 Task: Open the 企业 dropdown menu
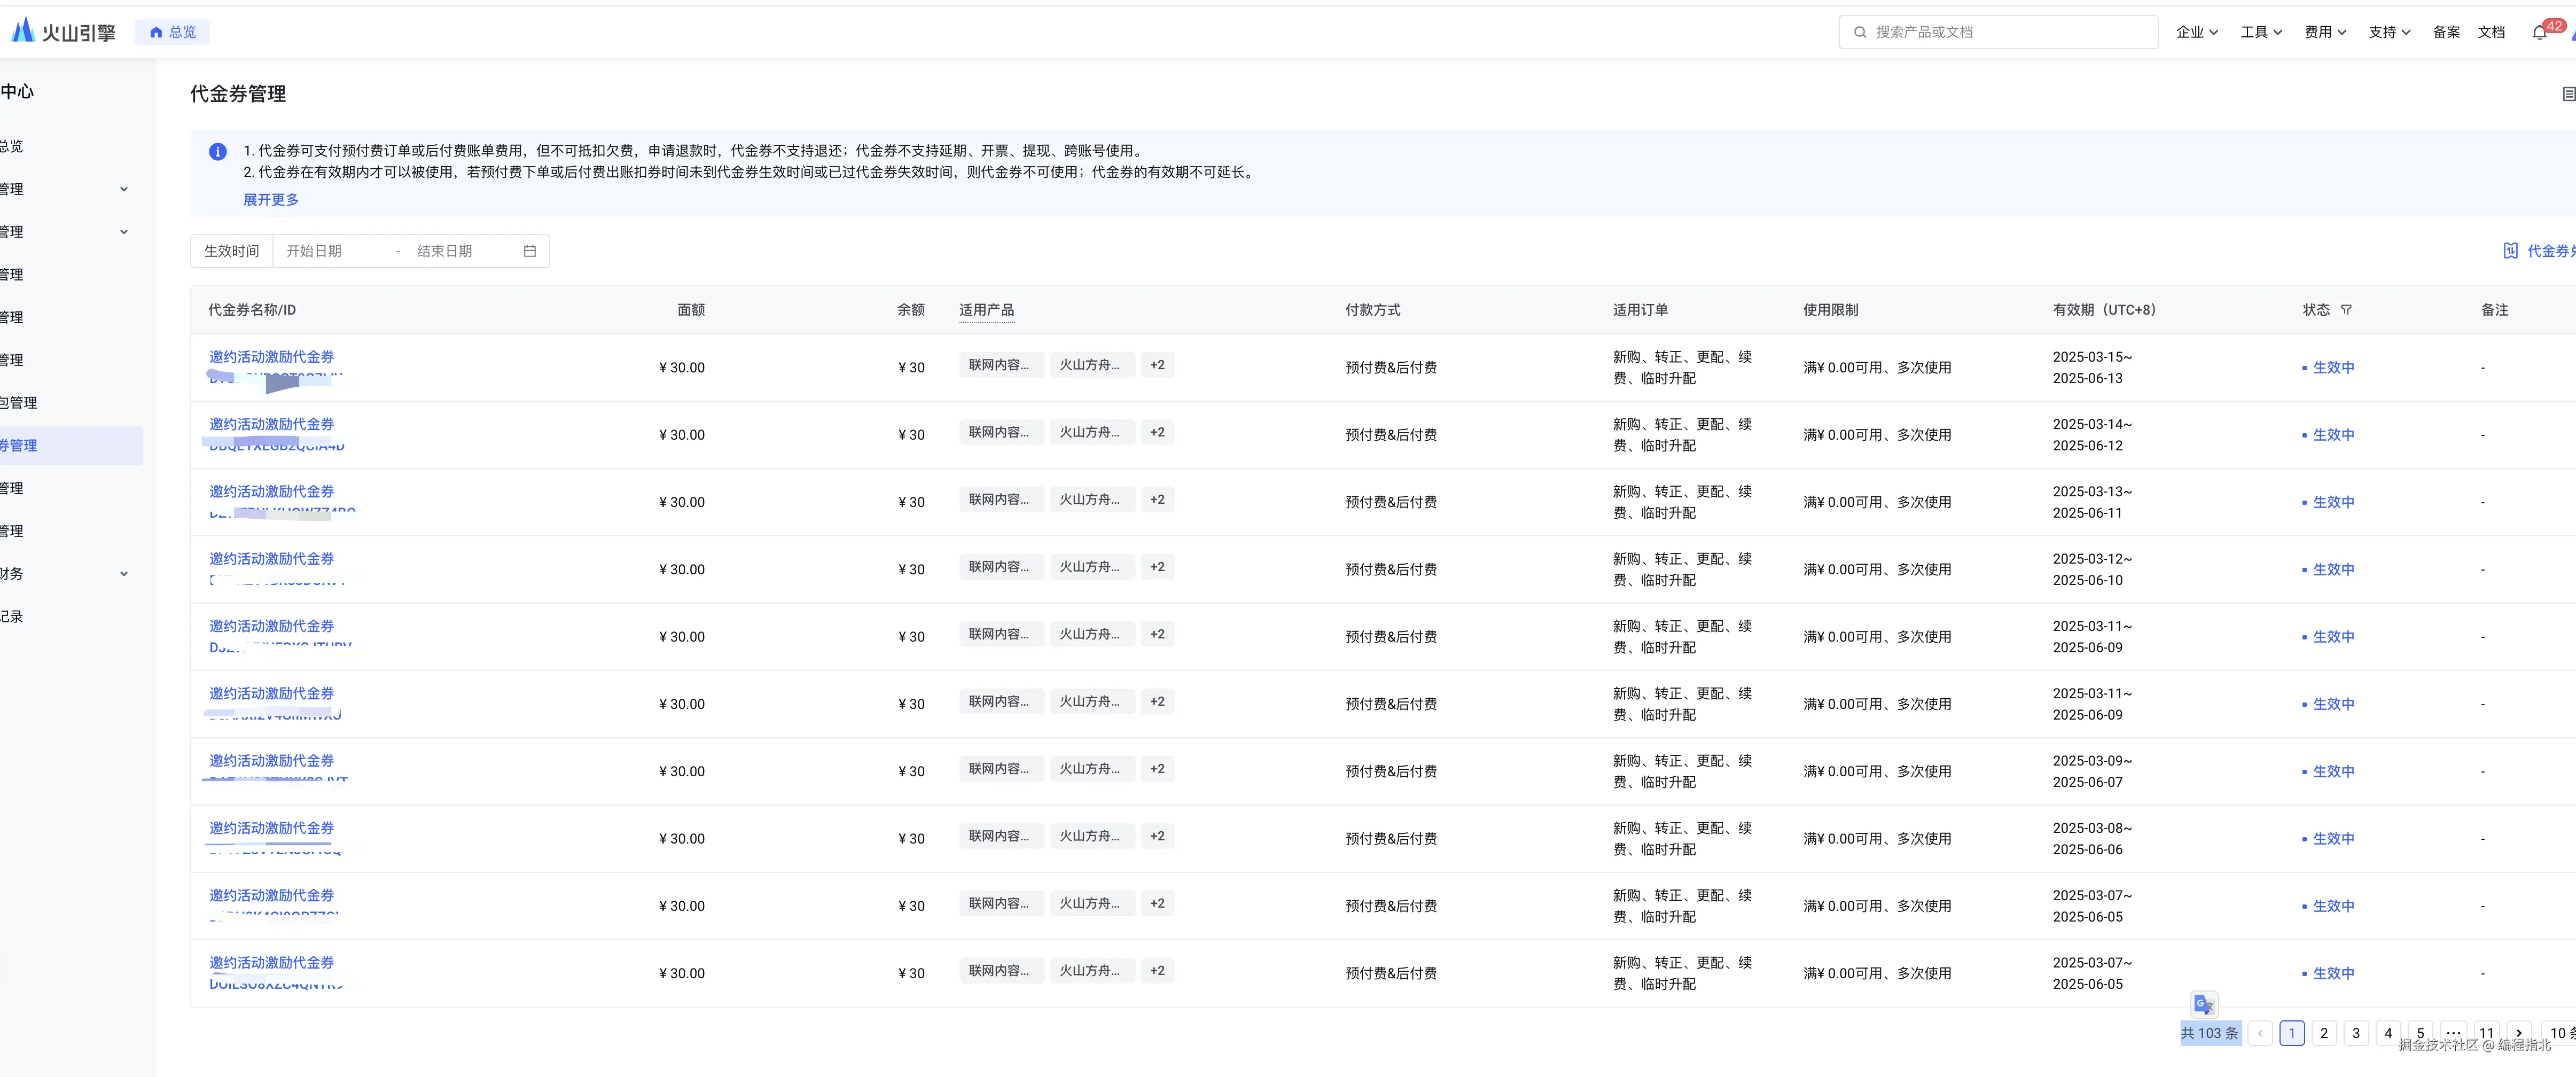tap(2196, 32)
